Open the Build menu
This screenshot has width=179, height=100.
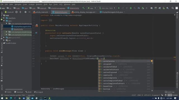[x=45, y=4]
